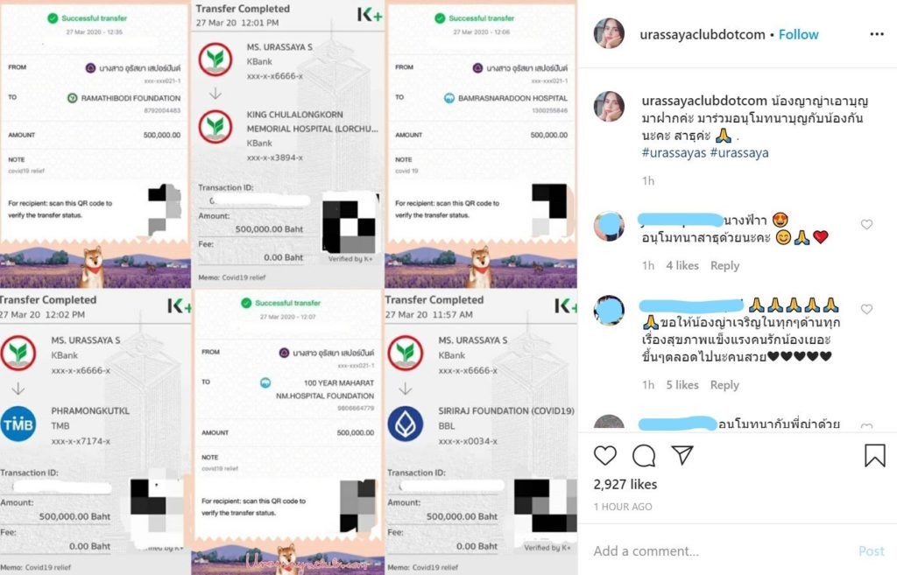The image size is (897, 575).
Task: Reply to the first comment
Action: [x=724, y=265]
